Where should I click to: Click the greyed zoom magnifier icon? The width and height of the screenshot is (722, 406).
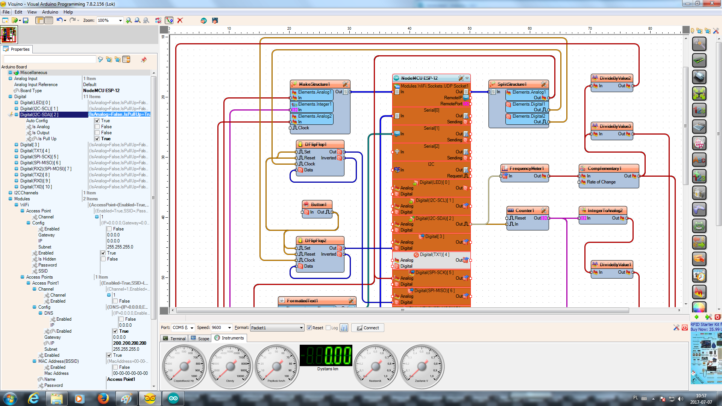pyautogui.click(x=146, y=20)
